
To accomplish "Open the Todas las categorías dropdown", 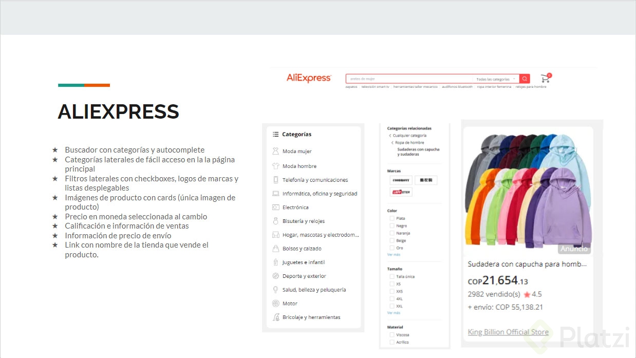I will [496, 79].
